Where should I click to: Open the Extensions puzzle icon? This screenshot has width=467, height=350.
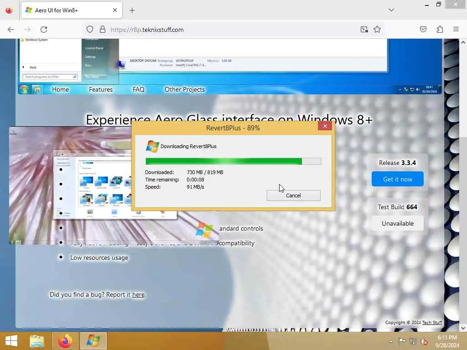point(440,30)
